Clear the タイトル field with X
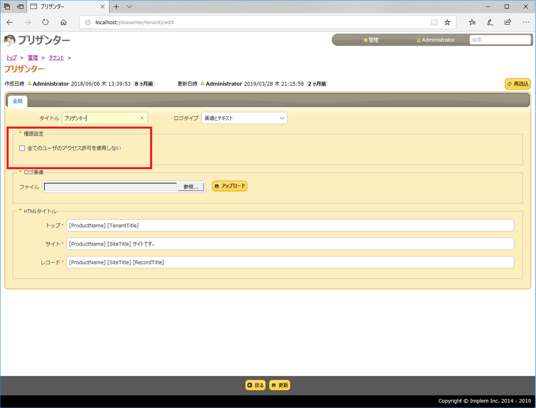536x408 pixels. (x=142, y=118)
